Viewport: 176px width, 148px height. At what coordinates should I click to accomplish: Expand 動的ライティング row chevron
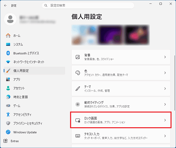pos(165,105)
